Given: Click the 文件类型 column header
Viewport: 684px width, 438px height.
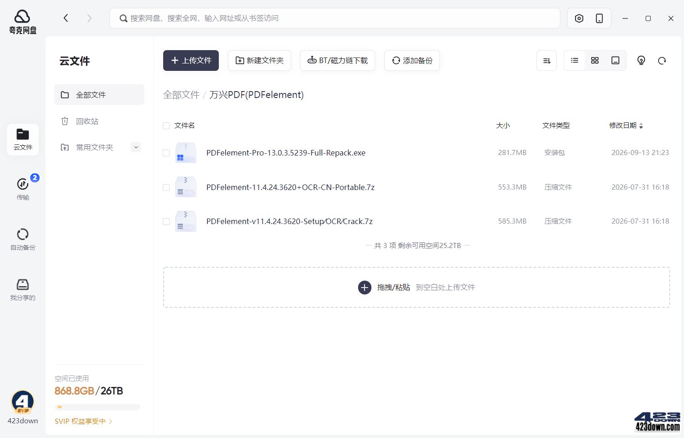Looking at the screenshot, I should click(556, 126).
